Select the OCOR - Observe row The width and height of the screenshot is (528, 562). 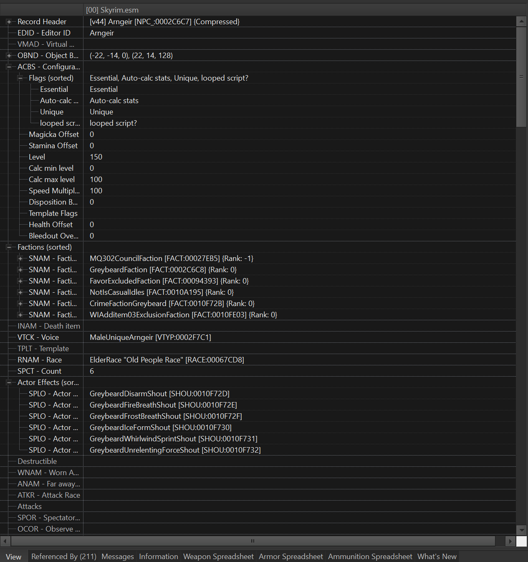coord(258,529)
